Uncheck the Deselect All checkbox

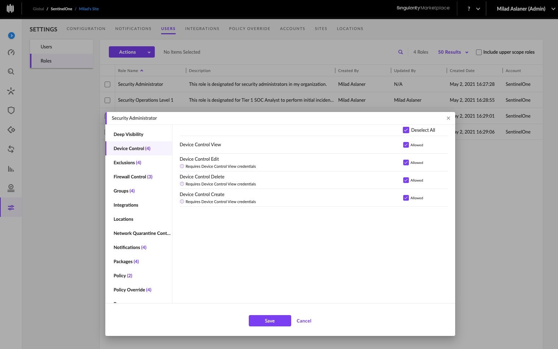click(406, 130)
